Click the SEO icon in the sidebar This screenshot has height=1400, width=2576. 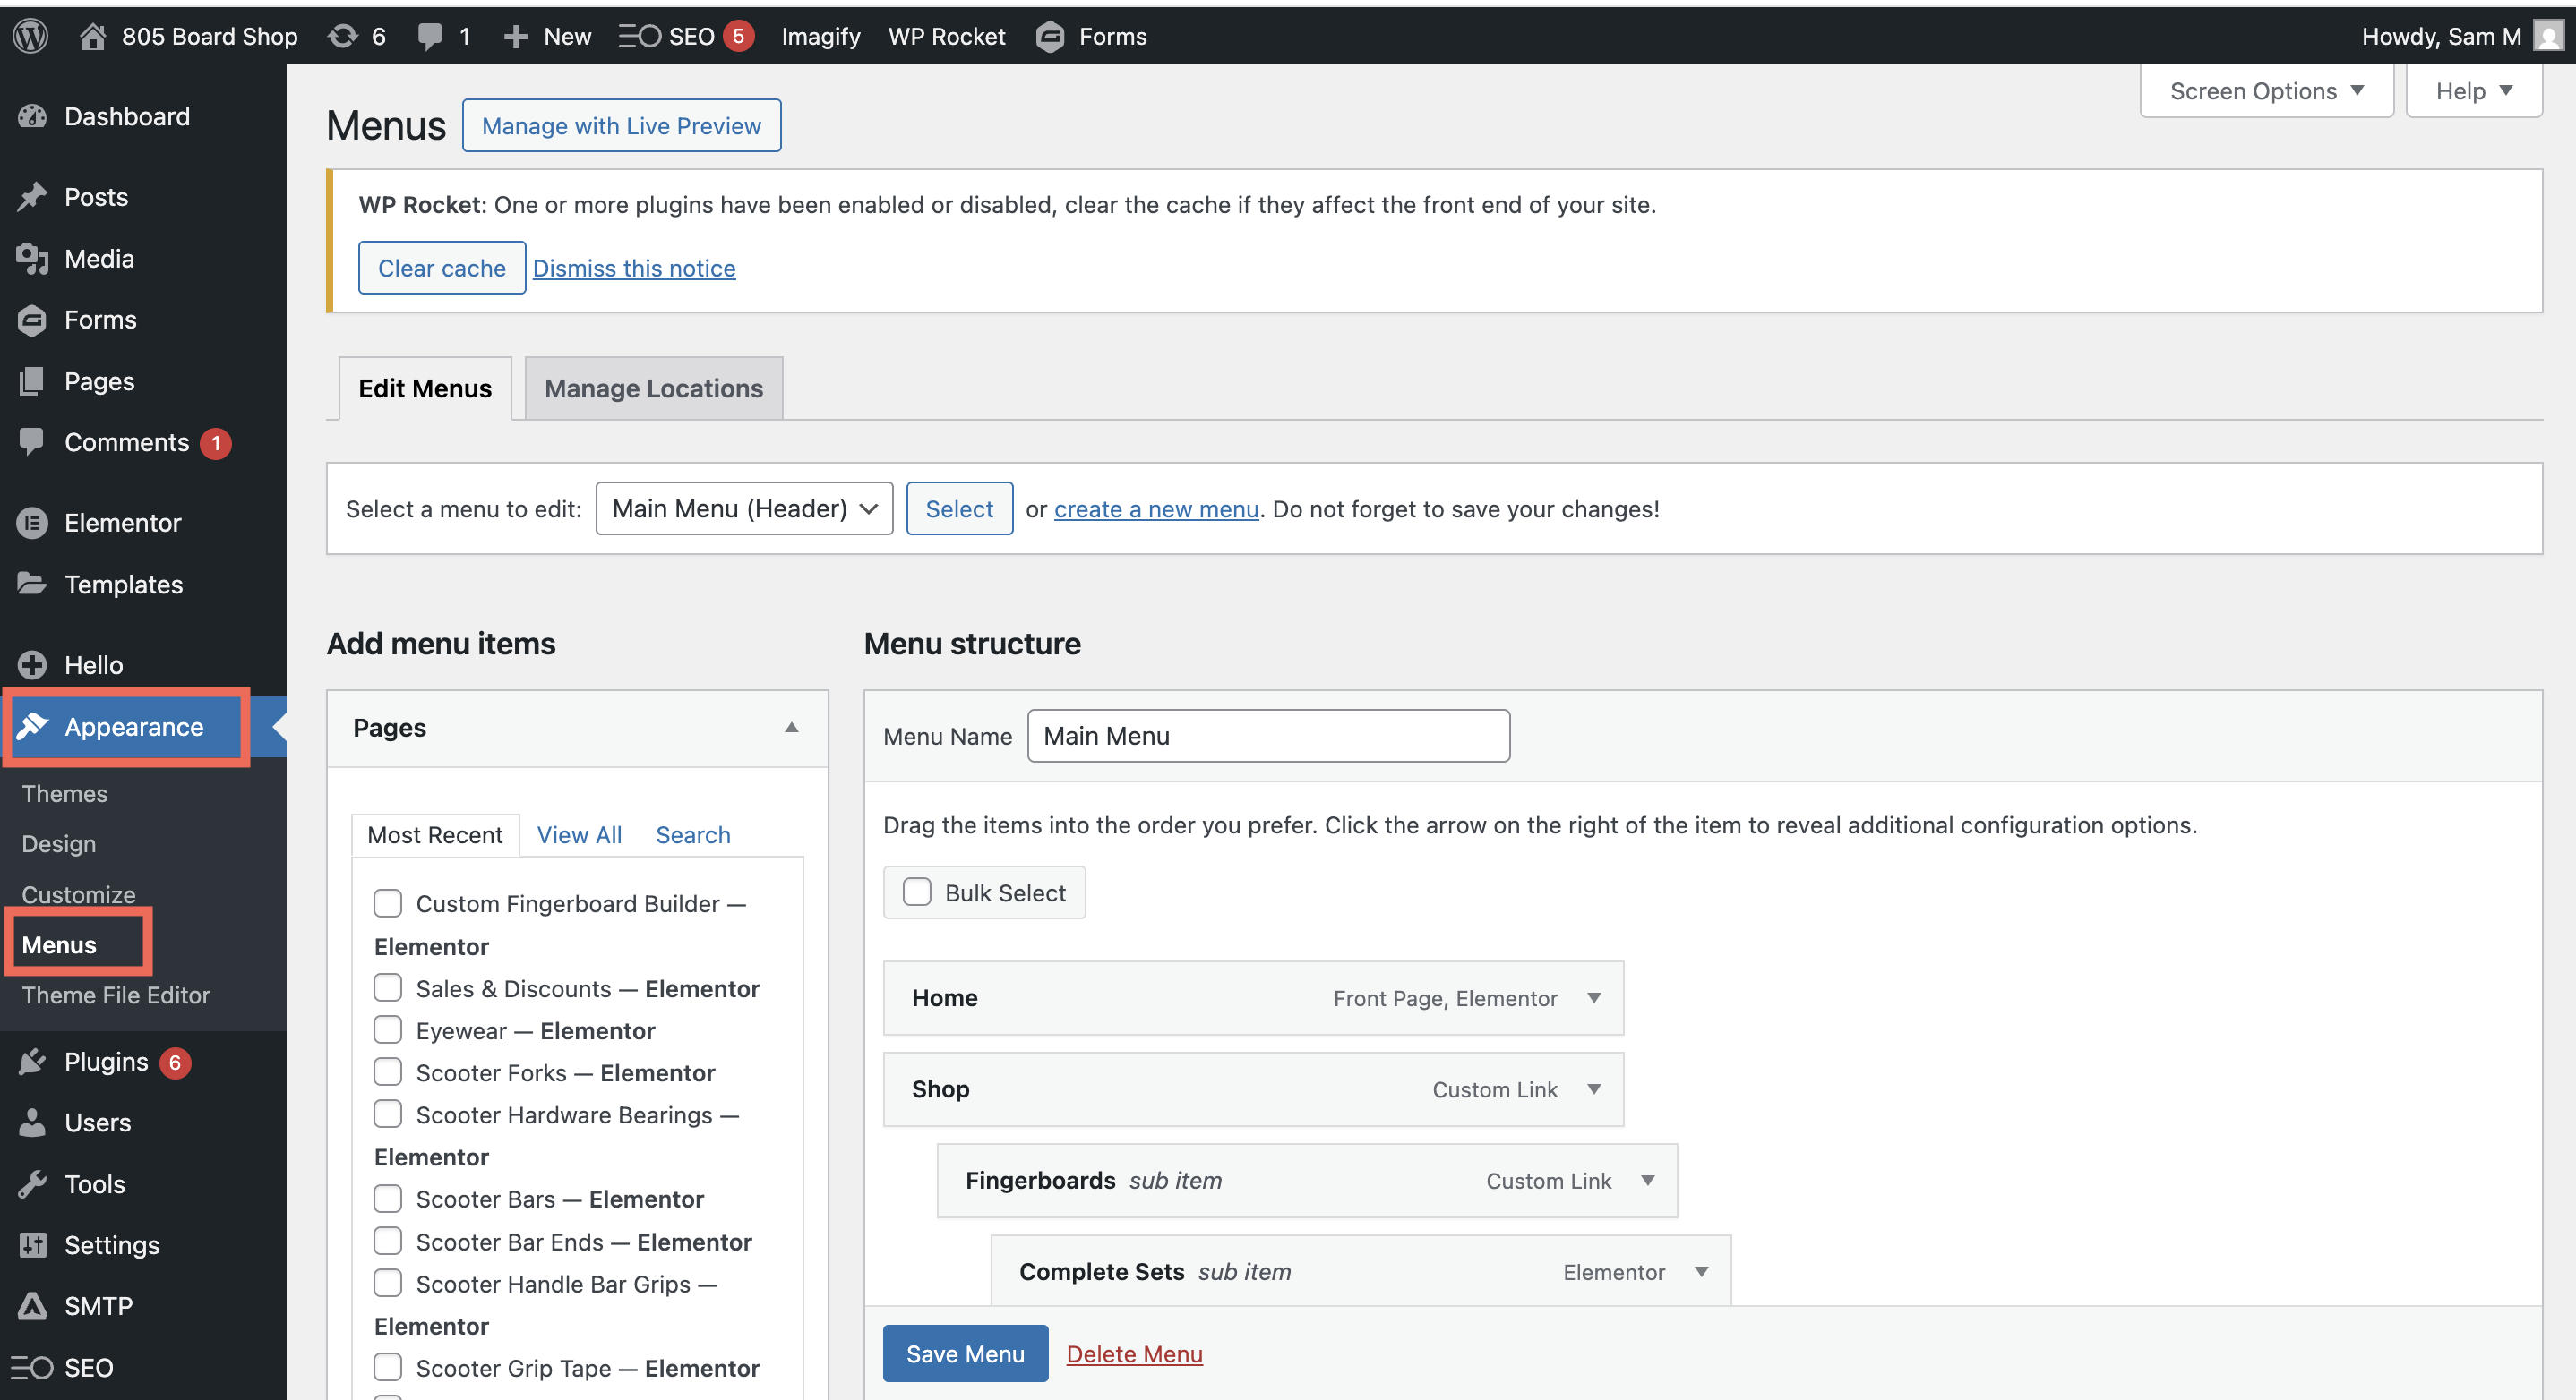pos(32,1367)
